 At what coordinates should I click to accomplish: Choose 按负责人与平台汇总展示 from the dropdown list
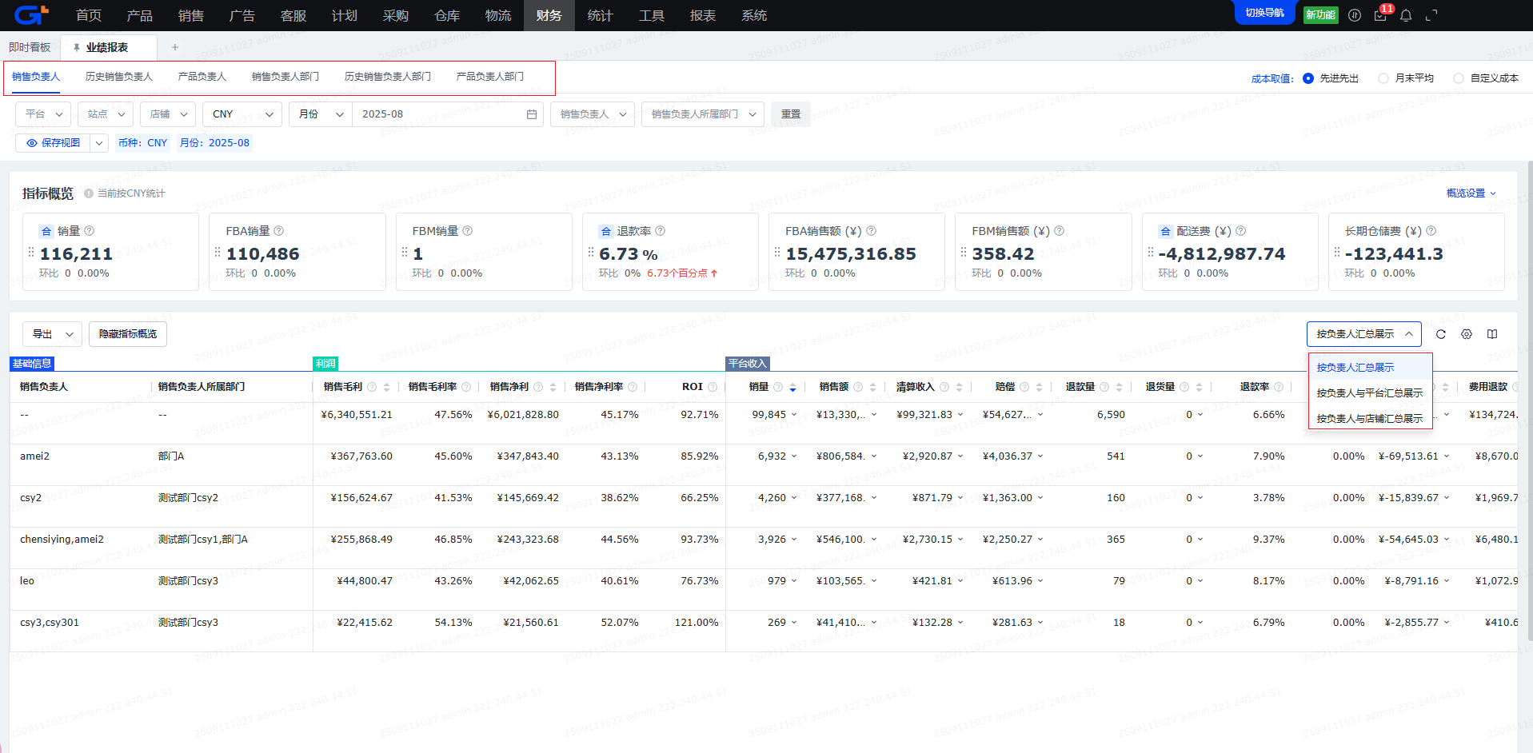tap(1369, 393)
